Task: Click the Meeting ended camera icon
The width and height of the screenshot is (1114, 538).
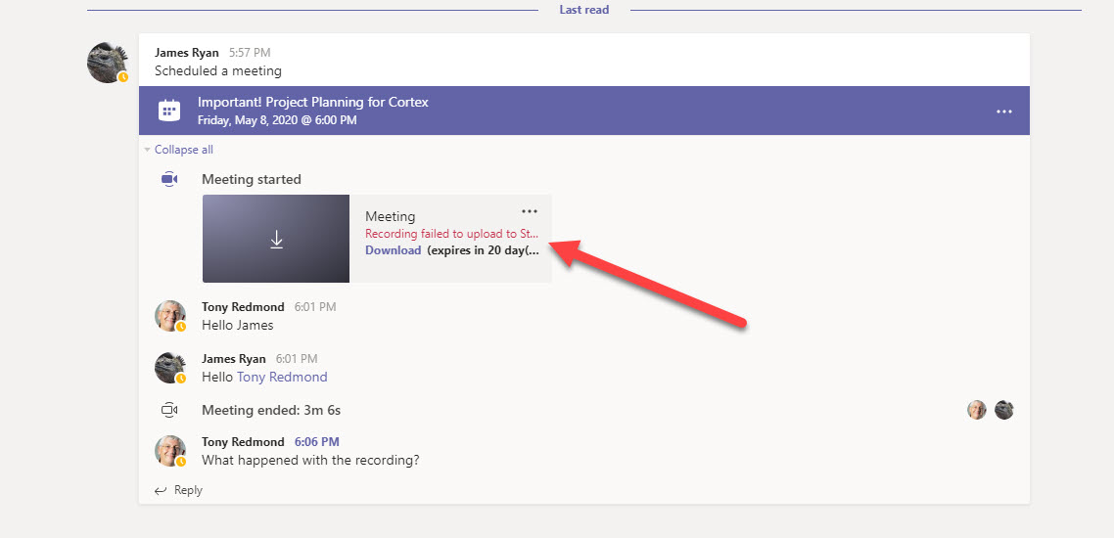Action: [168, 410]
